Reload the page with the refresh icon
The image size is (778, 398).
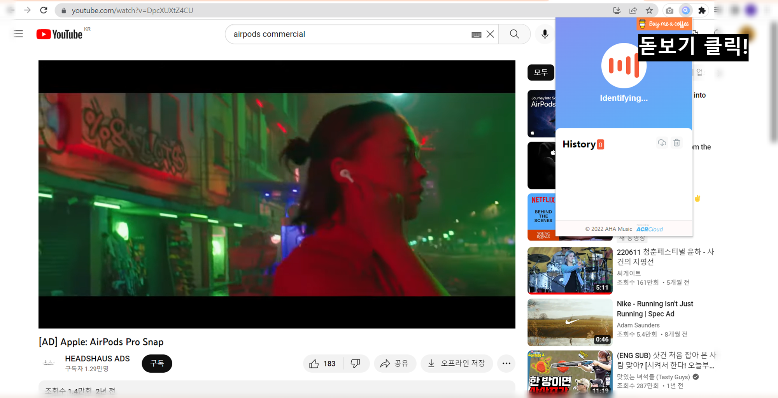point(44,11)
